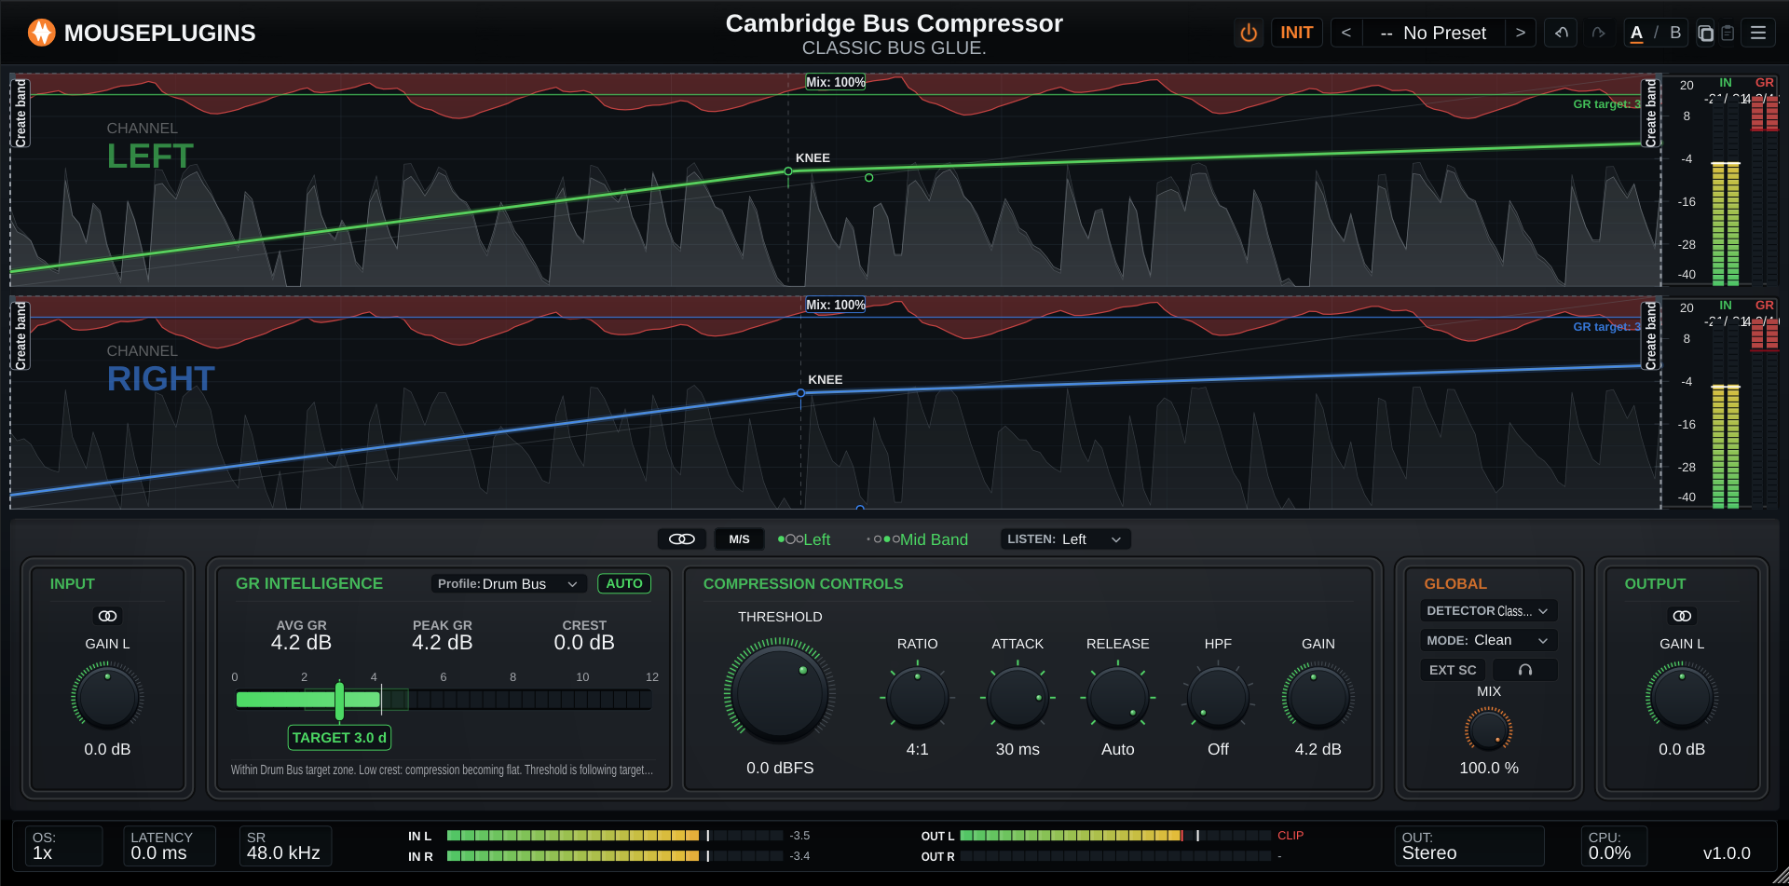Click left Create band on LEFT channel
Viewport: 1789px width, 886px height.
click(x=21, y=114)
